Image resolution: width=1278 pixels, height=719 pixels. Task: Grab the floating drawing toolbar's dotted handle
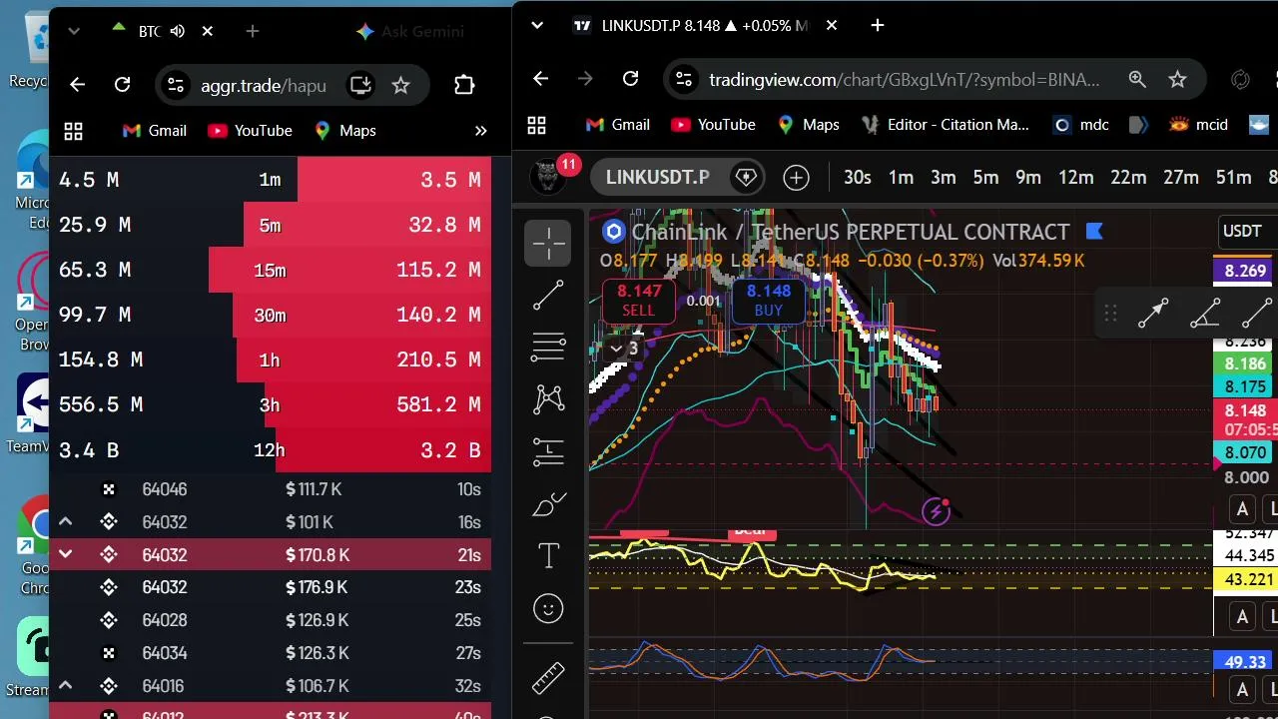[x=1110, y=315]
